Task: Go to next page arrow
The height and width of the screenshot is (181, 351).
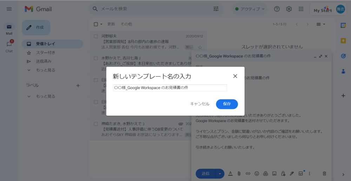Action: pos(307,24)
